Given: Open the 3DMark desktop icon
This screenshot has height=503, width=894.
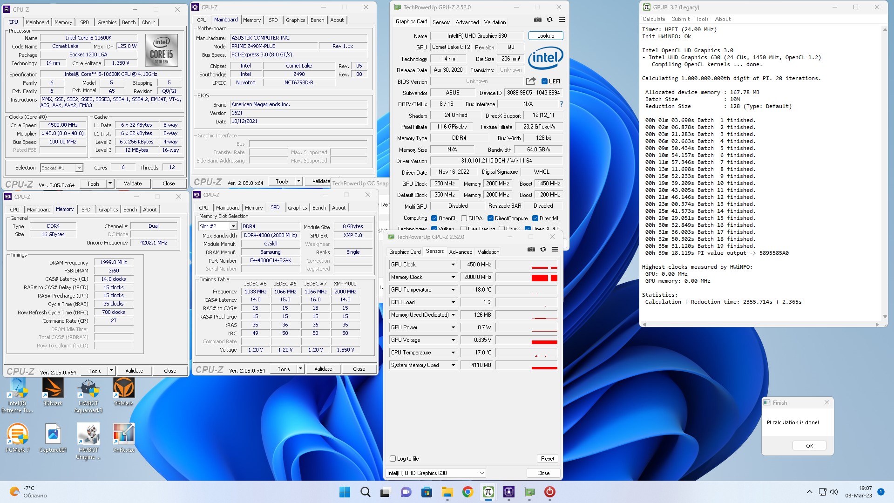Looking at the screenshot, I should (x=53, y=392).
